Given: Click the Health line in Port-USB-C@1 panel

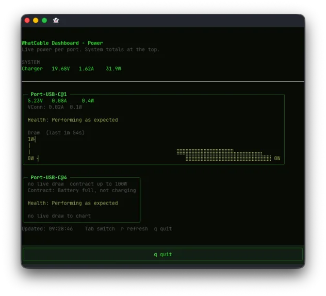Looking at the screenshot, I should (x=73, y=120).
